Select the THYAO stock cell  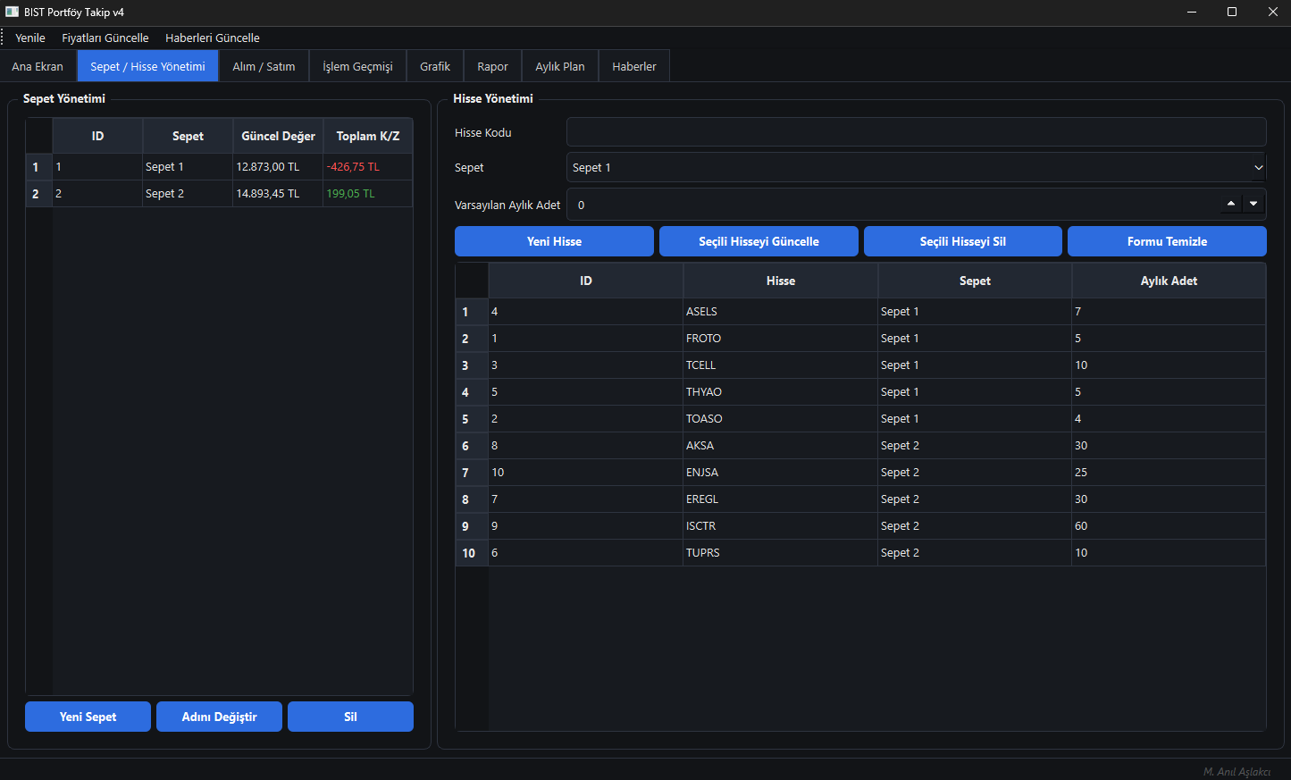click(x=780, y=392)
